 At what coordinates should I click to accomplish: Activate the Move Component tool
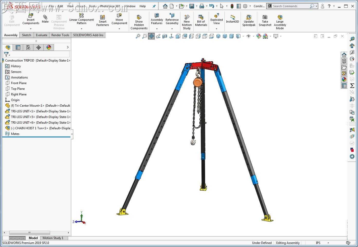point(119,19)
